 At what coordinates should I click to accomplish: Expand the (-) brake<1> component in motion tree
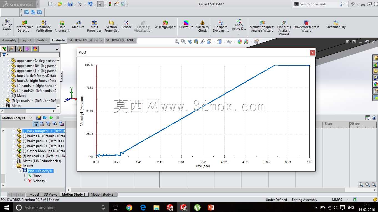pyautogui.click(x=14, y=136)
